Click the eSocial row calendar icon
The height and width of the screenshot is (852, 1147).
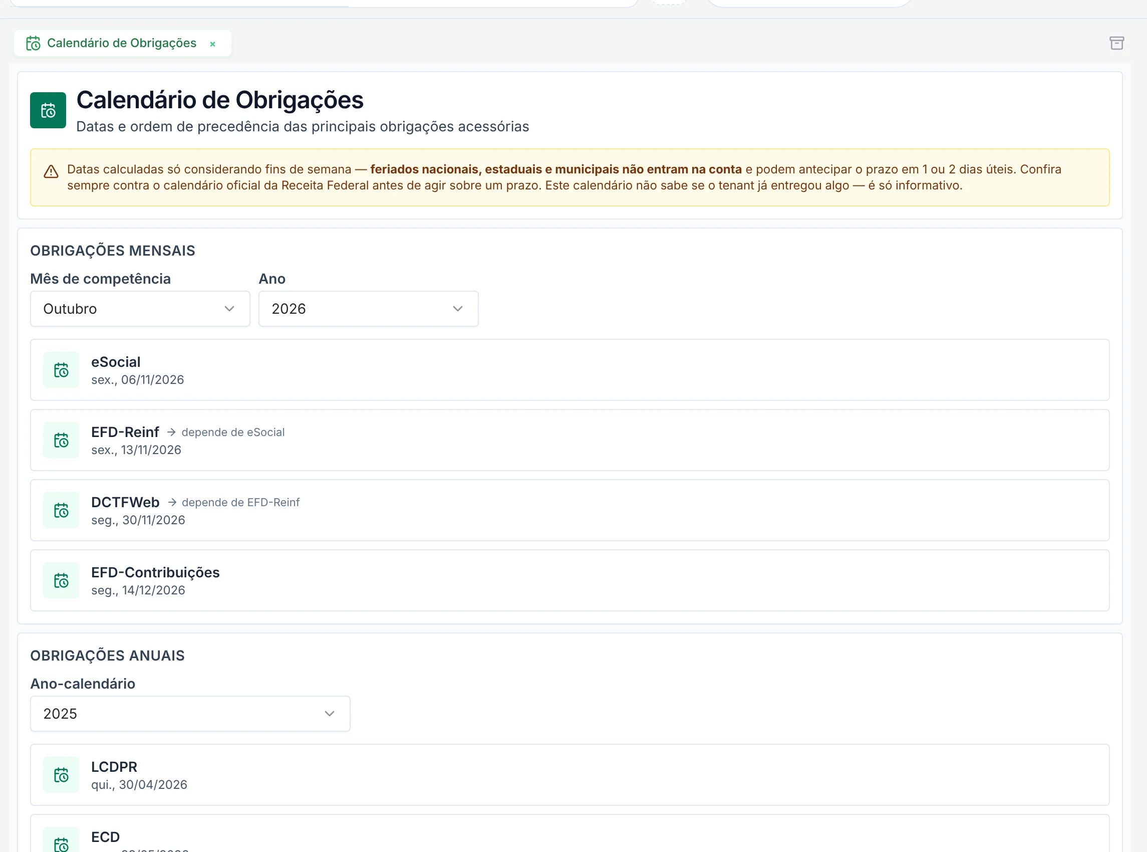[x=61, y=370]
